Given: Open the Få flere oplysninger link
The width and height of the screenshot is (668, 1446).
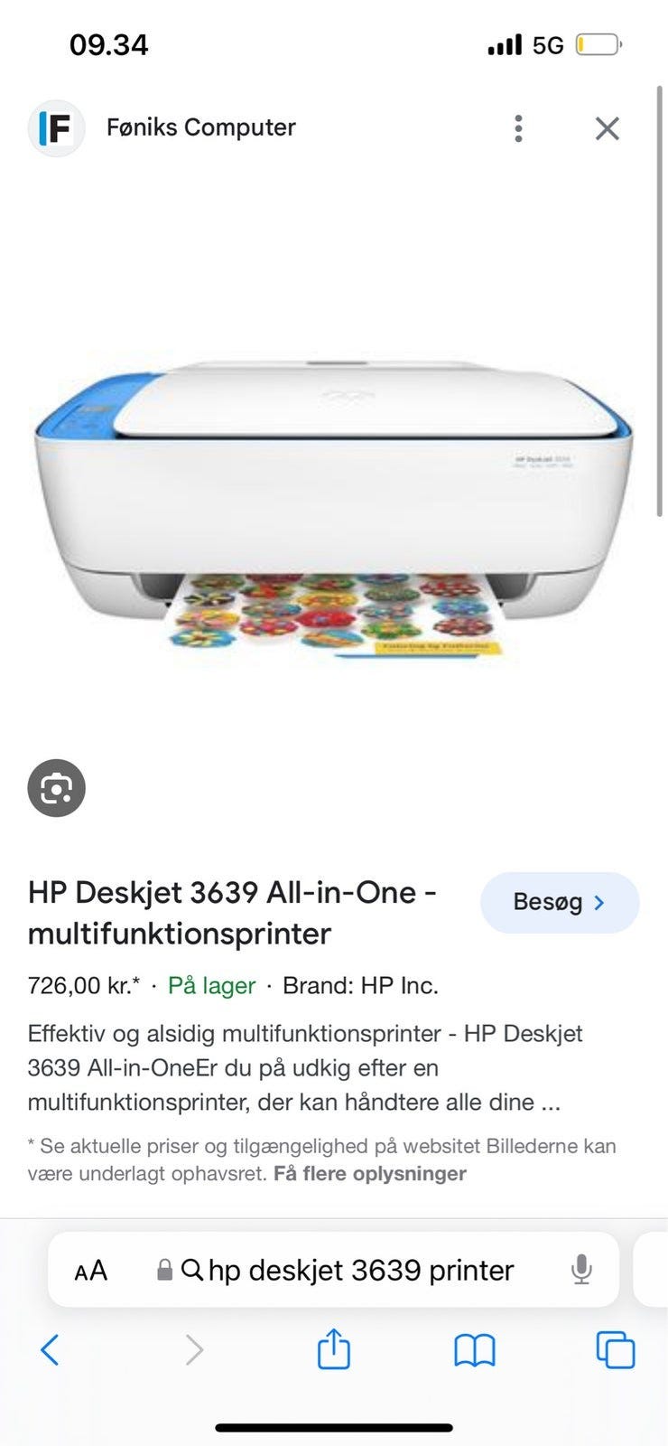Looking at the screenshot, I should (370, 1173).
